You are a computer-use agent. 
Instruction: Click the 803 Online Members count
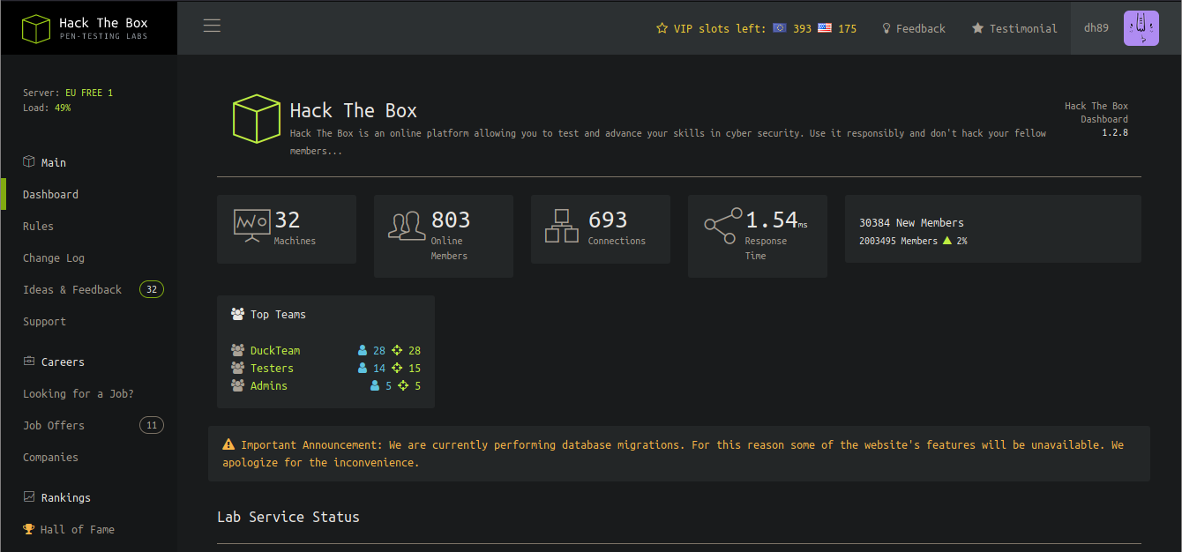click(451, 220)
